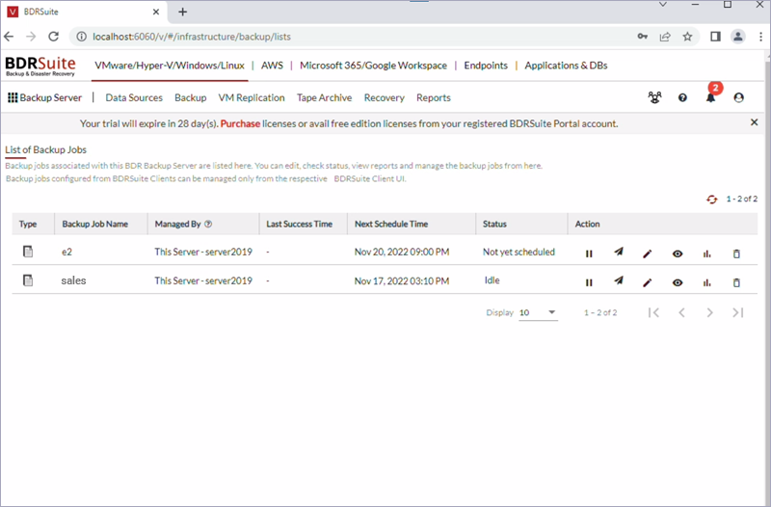Delete the sales backup job
The height and width of the screenshot is (507, 771).
pyautogui.click(x=736, y=282)
